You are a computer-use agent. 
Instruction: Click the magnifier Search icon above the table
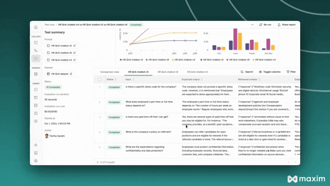pyautogui.click(x=242, y=72)
